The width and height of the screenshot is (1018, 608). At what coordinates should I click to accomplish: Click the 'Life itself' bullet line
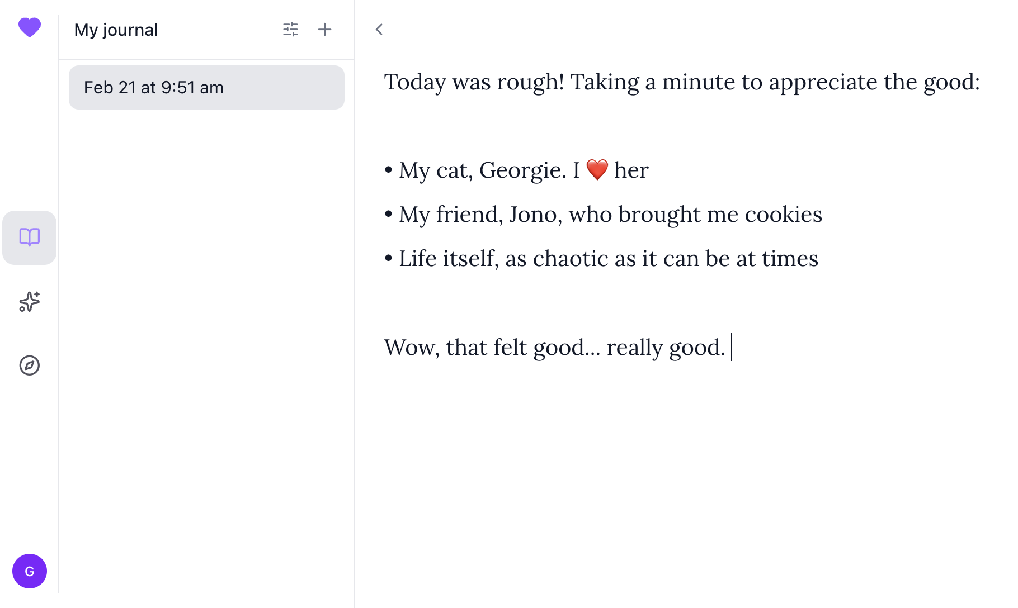click(x=608, y=259)
